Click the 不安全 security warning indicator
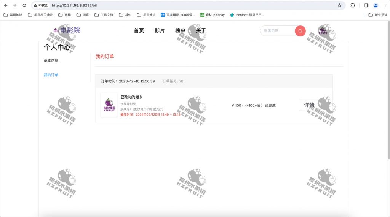 pos(40,5)
